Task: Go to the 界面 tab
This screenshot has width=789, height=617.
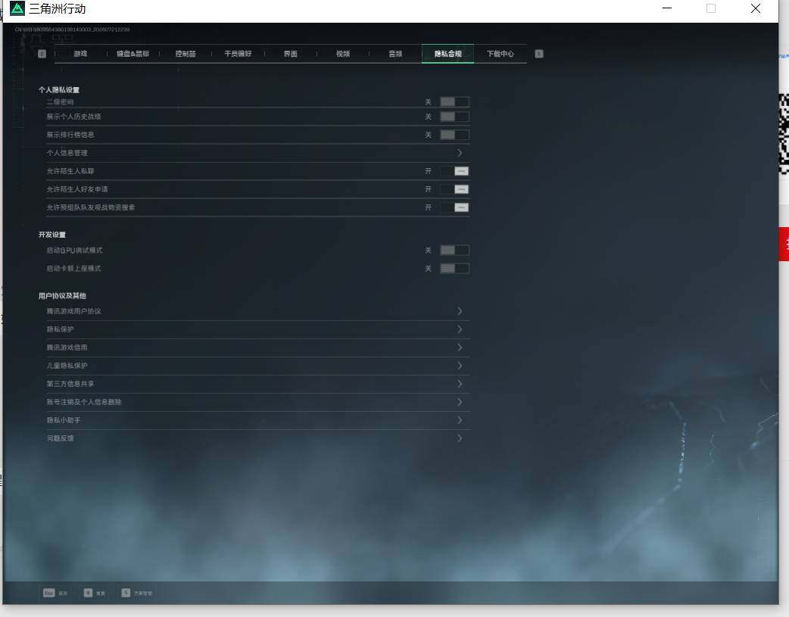Action: tap(290, 54)
